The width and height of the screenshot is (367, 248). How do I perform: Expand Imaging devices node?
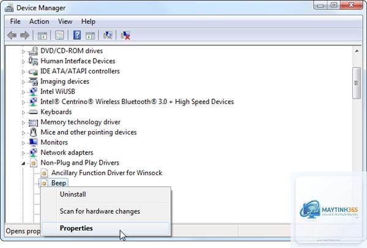23,82
